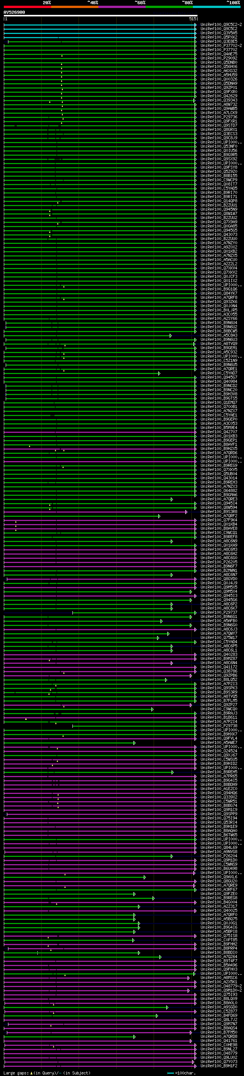Click label UniRef100_Q9STD7
Screen dimensions: 244x1076
coord(219,125)
